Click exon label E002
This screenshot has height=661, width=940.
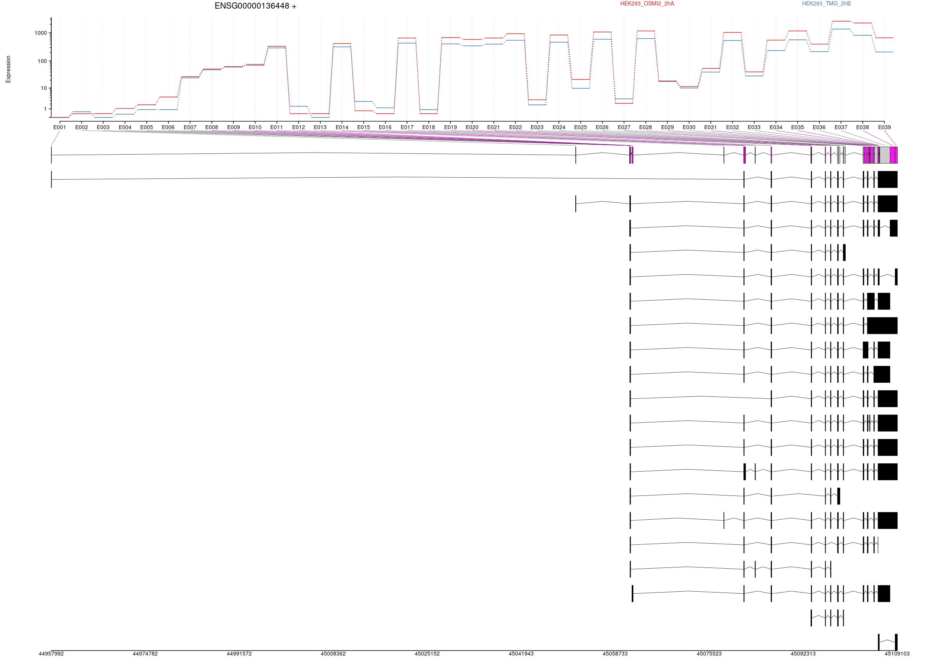click(x=81, y=127)
